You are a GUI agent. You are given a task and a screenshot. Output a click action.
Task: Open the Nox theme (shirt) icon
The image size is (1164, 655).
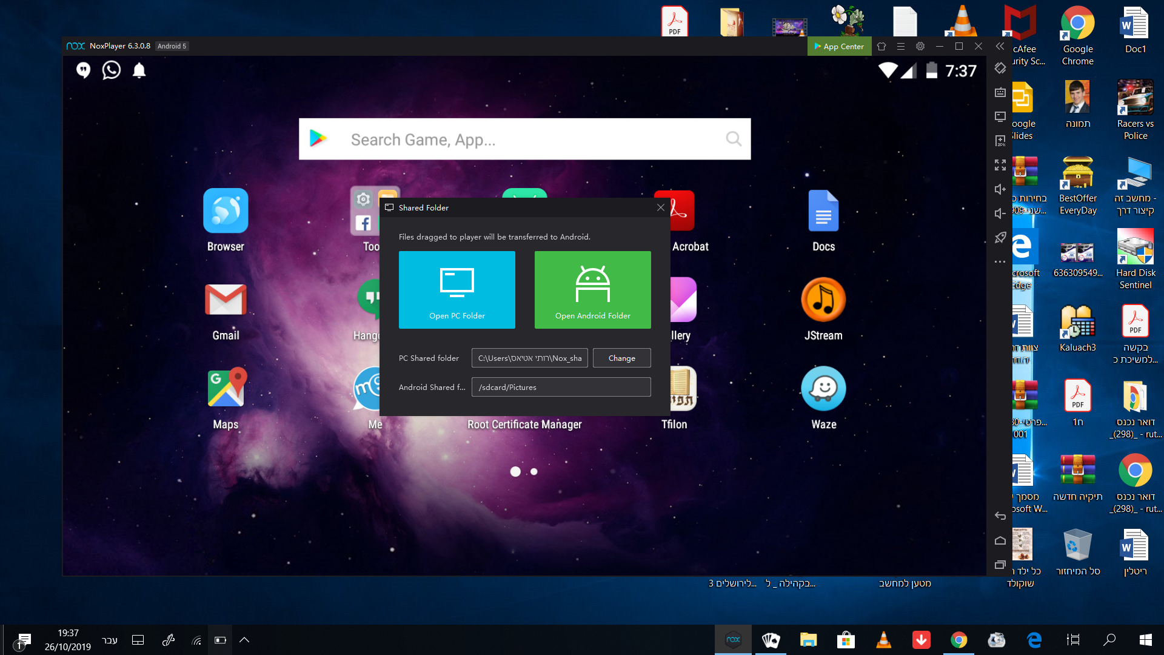(881, 46)
